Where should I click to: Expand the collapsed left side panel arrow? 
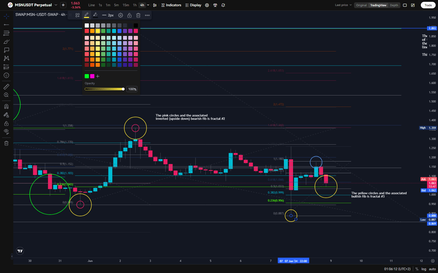click(12, 257)
